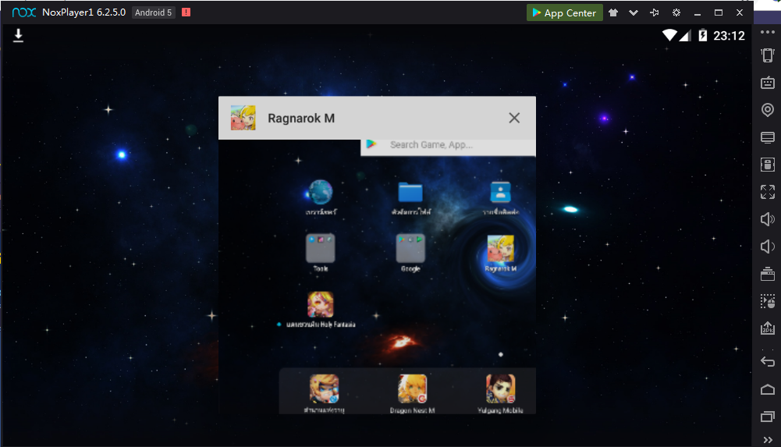
Task: Click the shake device icon in sidebar
Action: pos(768,55)
